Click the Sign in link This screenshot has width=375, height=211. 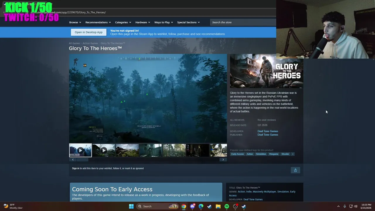[x=76, y=169]
